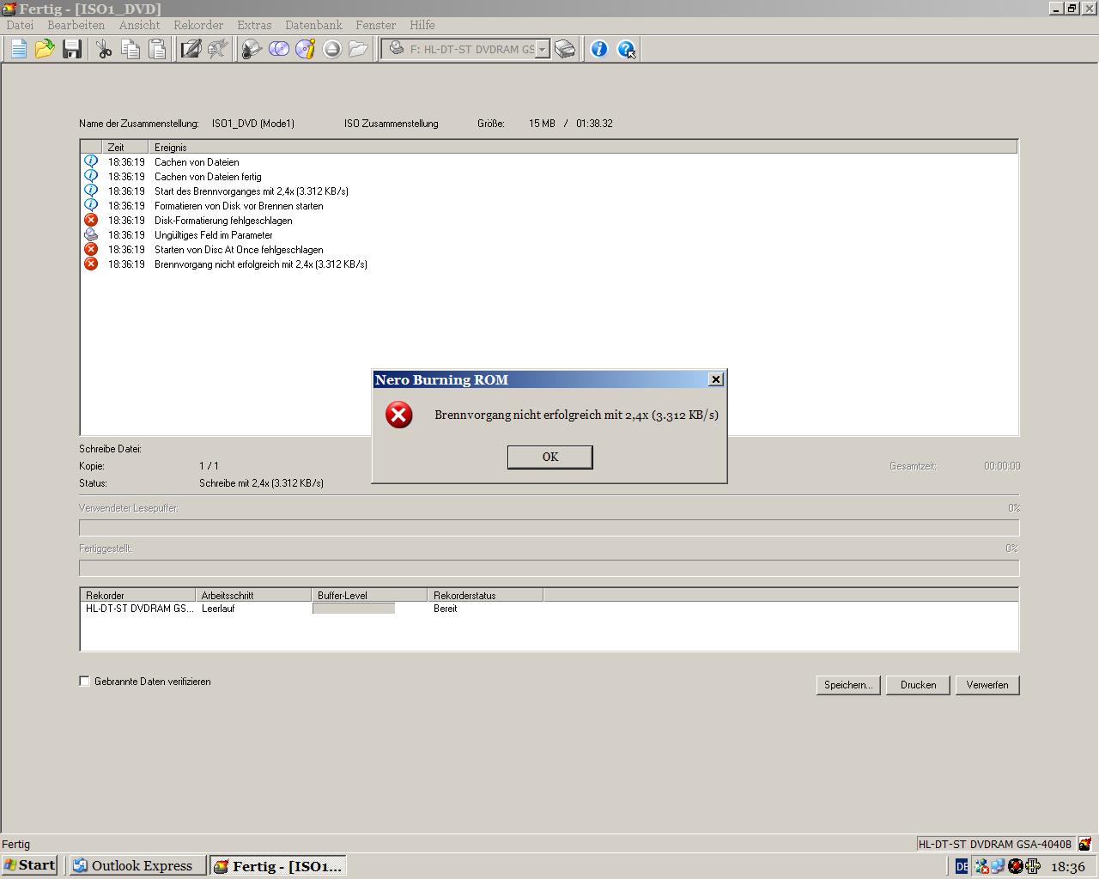Viewport: 1099px width, 879px height.
Task: Confirm the error dialog with OK
Action: pyautogui.click(x=549, y=457)
